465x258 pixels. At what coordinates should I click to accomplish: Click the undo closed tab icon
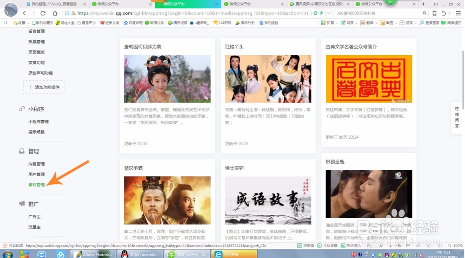pyautogui.click(x=444, y=13)
